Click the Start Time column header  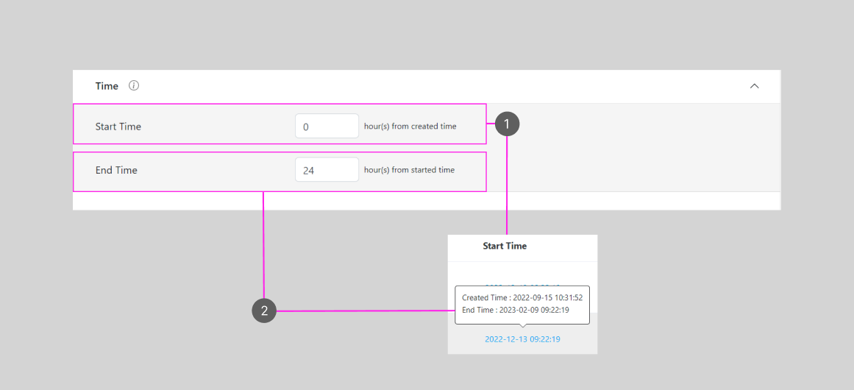(505, 246)
